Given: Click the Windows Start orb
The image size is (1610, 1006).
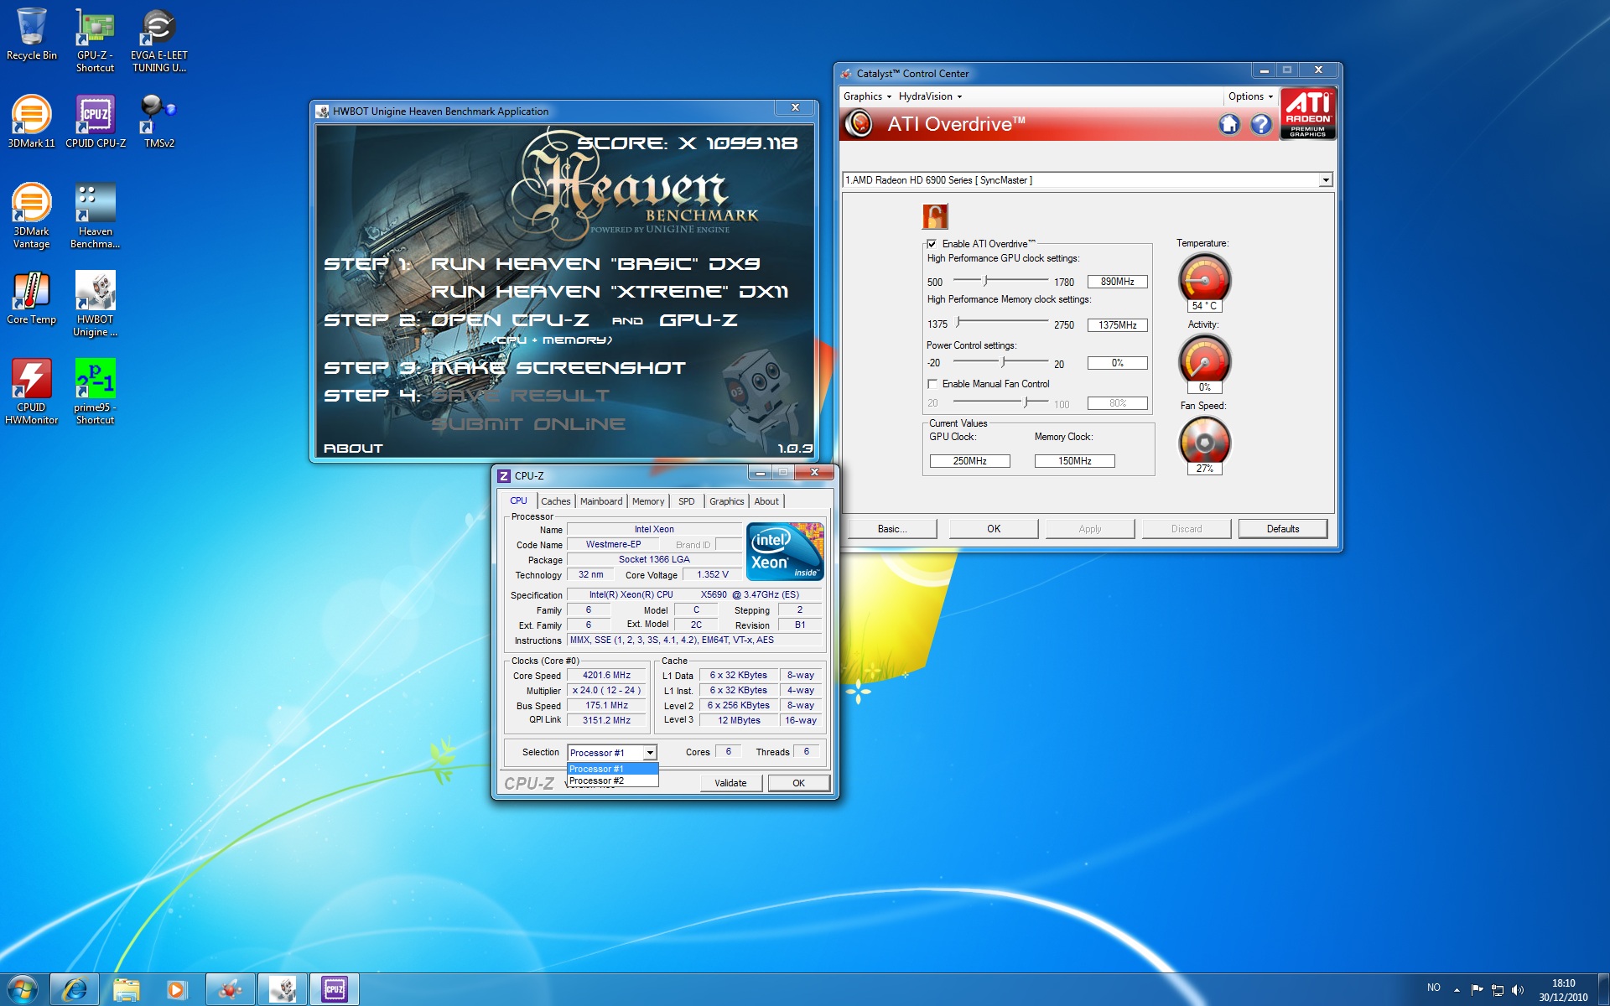Looking at the screenshot, I should [x=23, y=989].
